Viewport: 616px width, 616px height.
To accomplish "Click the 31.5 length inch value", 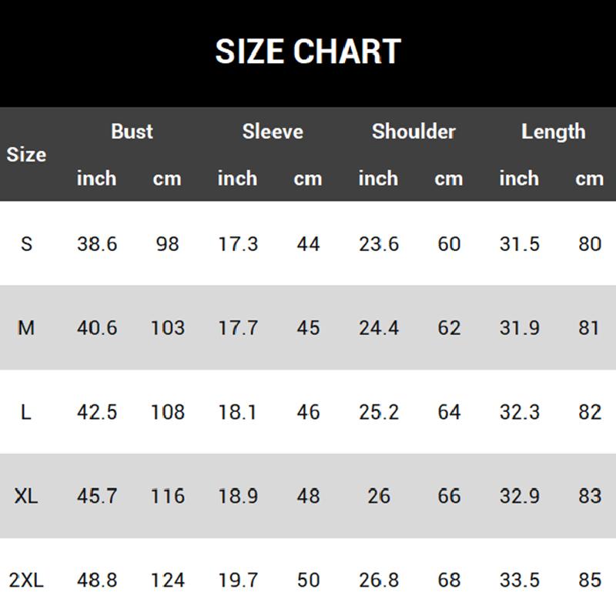I will tap(519, 244).
